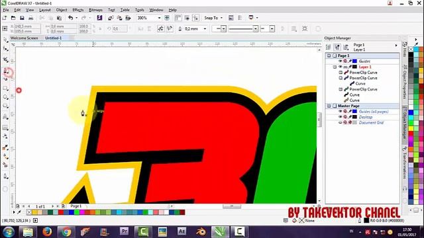Select the Table tool in the toolbox

pos(5,128)
